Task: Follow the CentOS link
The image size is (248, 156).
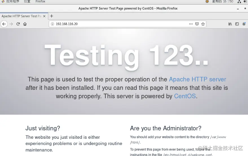Action: [185, 96]
